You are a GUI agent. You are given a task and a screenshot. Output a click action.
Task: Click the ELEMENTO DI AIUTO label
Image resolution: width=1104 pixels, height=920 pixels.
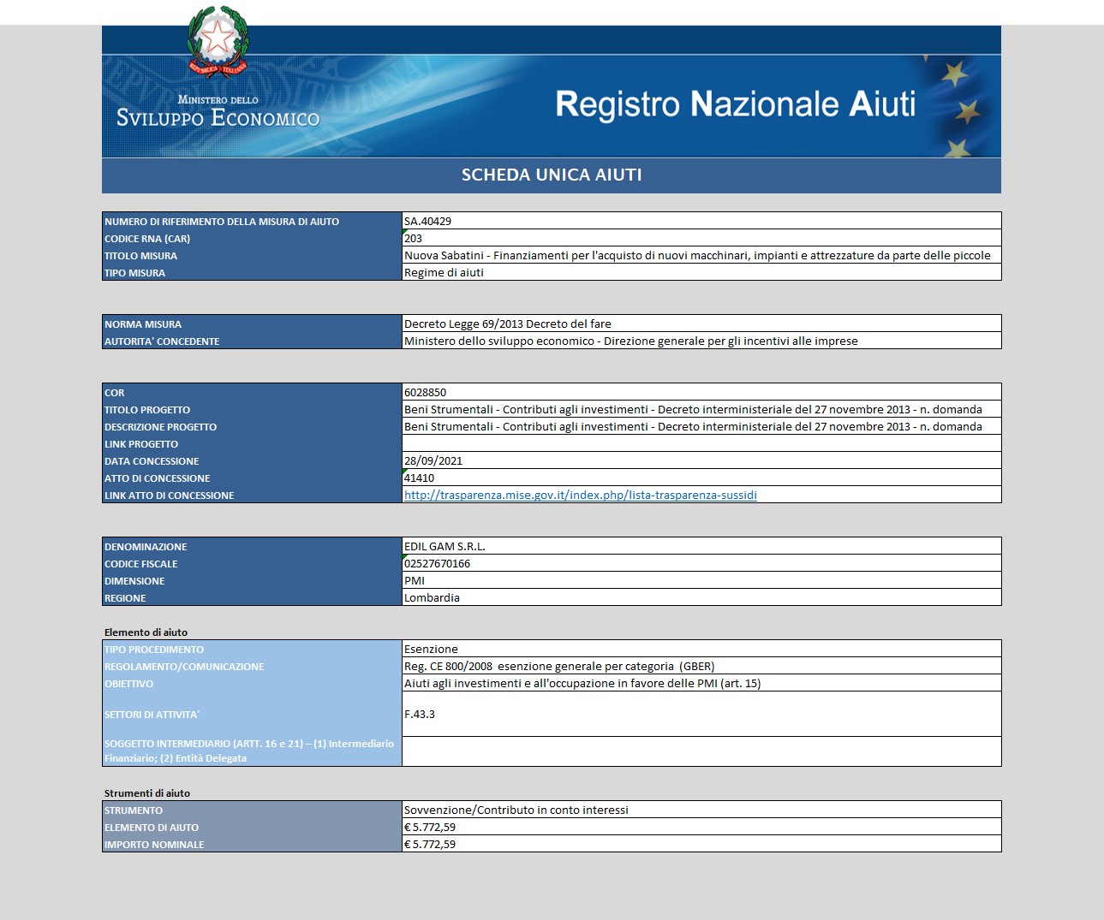[152, 828]
